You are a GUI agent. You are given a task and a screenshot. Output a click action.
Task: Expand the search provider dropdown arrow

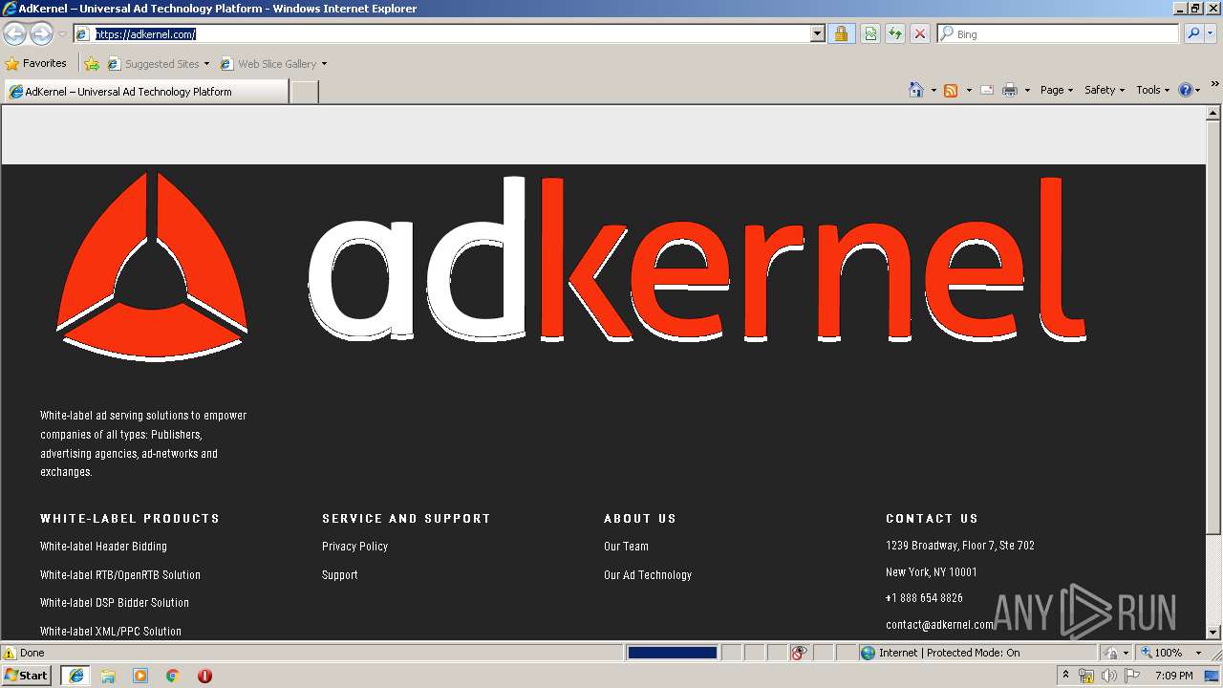(1211, 33)
